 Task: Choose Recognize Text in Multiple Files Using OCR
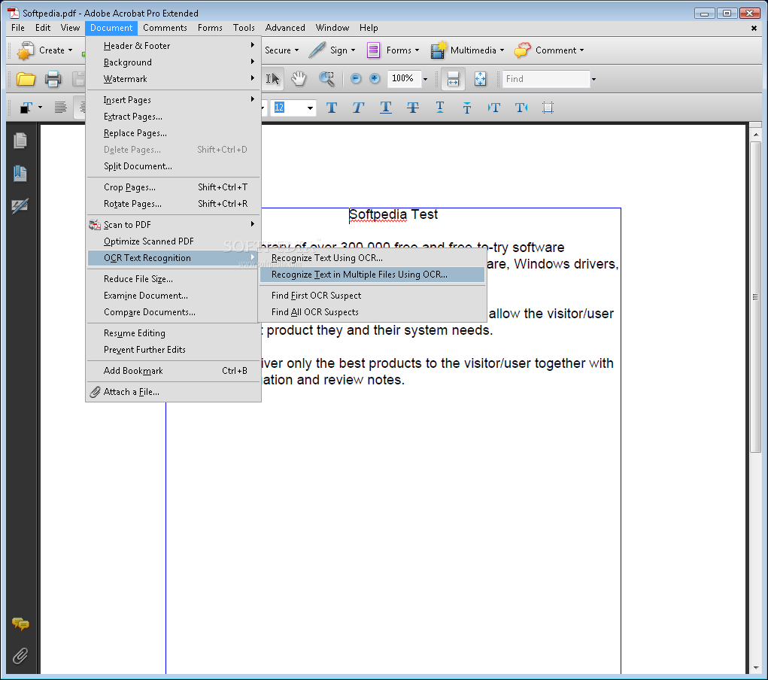pos(372,275)
